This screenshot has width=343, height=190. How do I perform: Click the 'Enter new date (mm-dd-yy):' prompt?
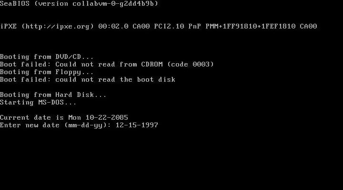tap(56, 125)
